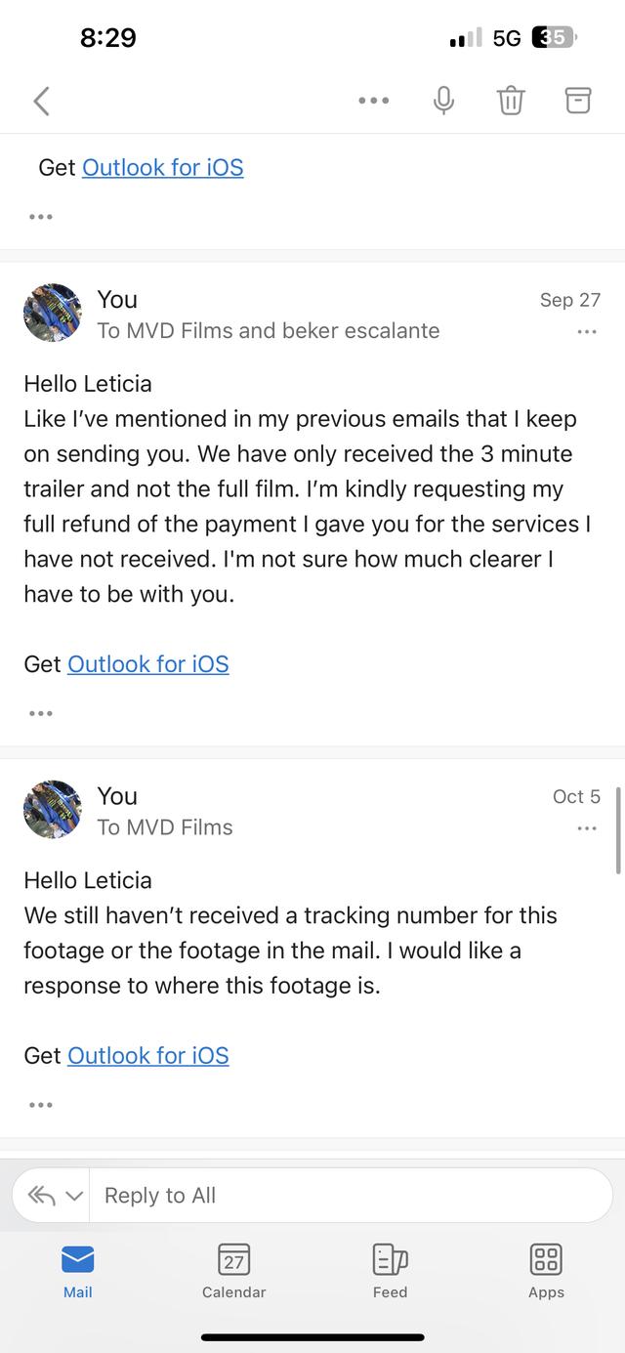
Task: Switch to the Mail tab
Action: pyautogui.click(x=77, y=1270)
